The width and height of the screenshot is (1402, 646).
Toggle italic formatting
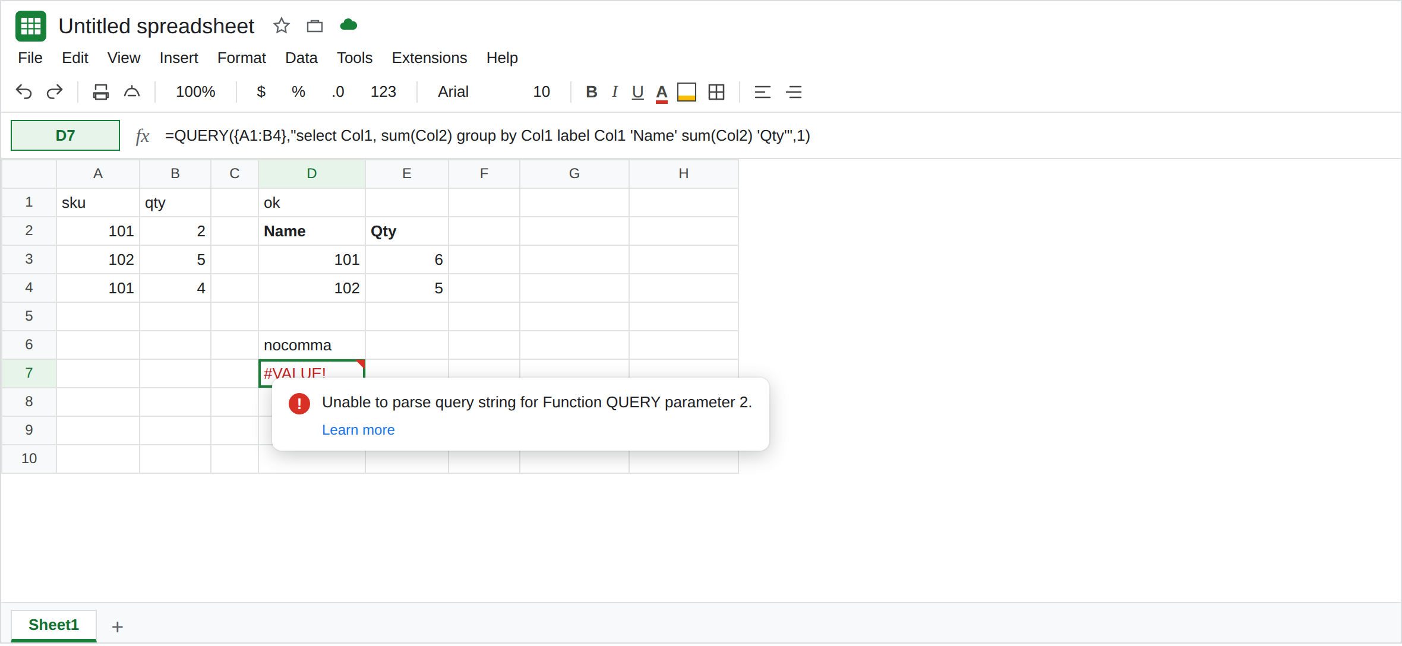tap(615, 92)
